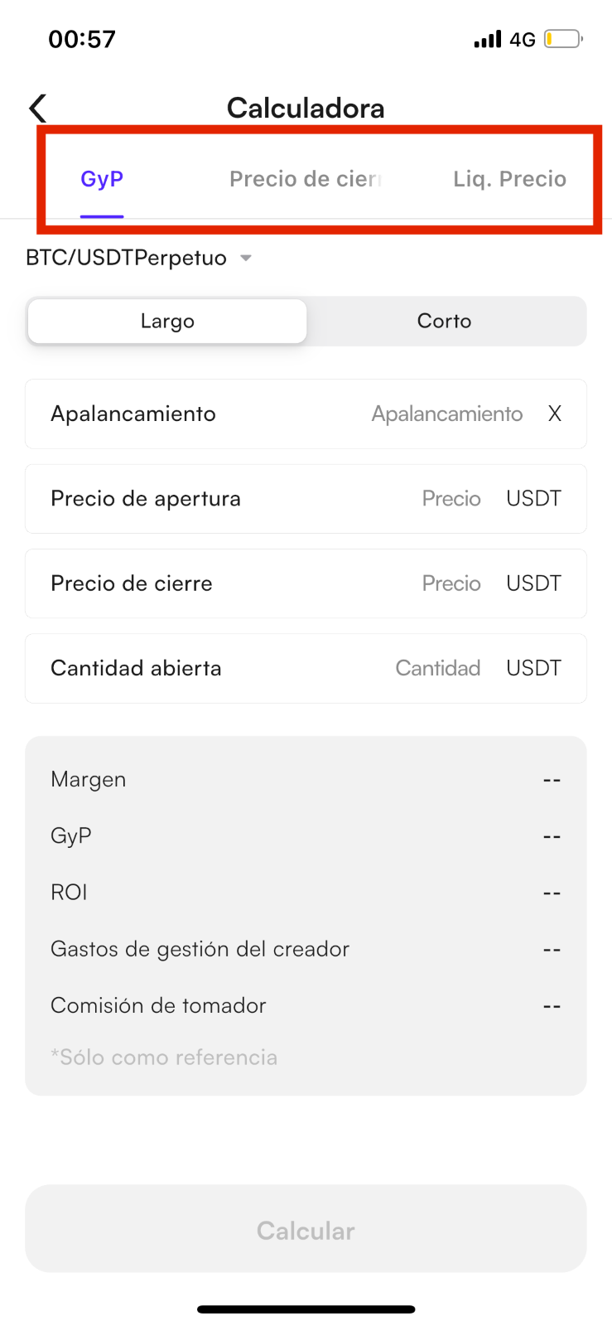612x1326 pixels.
Task: Tap the battery icon in status bar
Action: 563,39
